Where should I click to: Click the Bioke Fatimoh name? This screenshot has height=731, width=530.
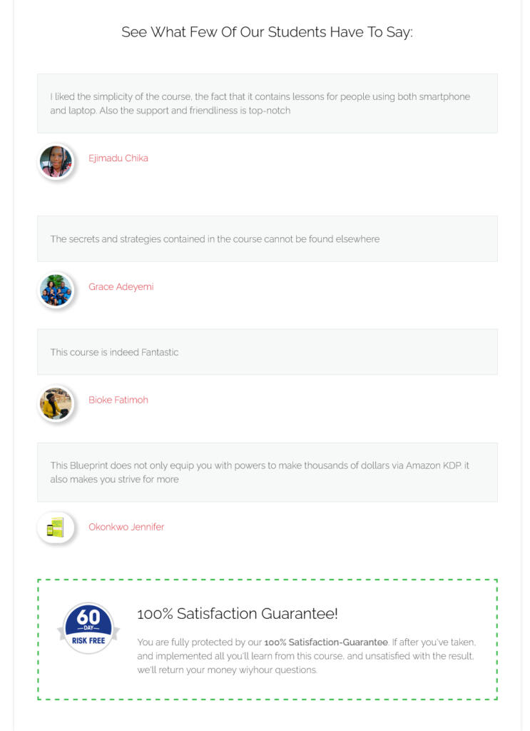tap(118, 400)
